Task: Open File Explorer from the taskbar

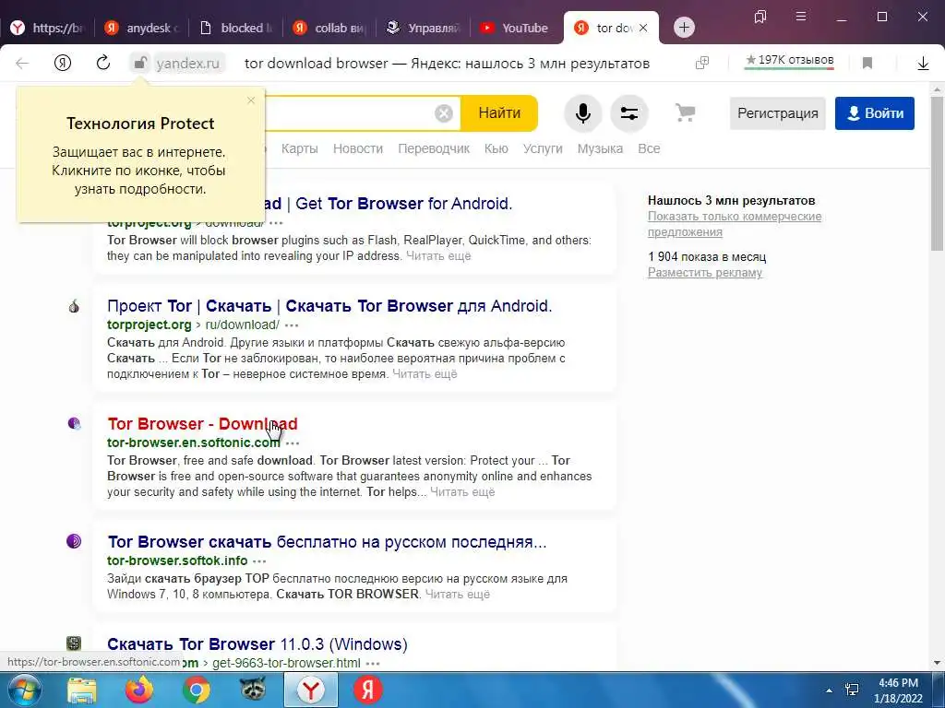Action: (x=82, y=690)
